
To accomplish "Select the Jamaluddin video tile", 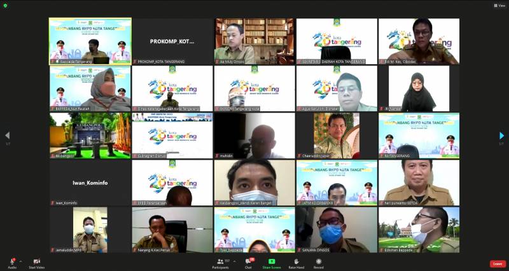I will click(90, 229).
